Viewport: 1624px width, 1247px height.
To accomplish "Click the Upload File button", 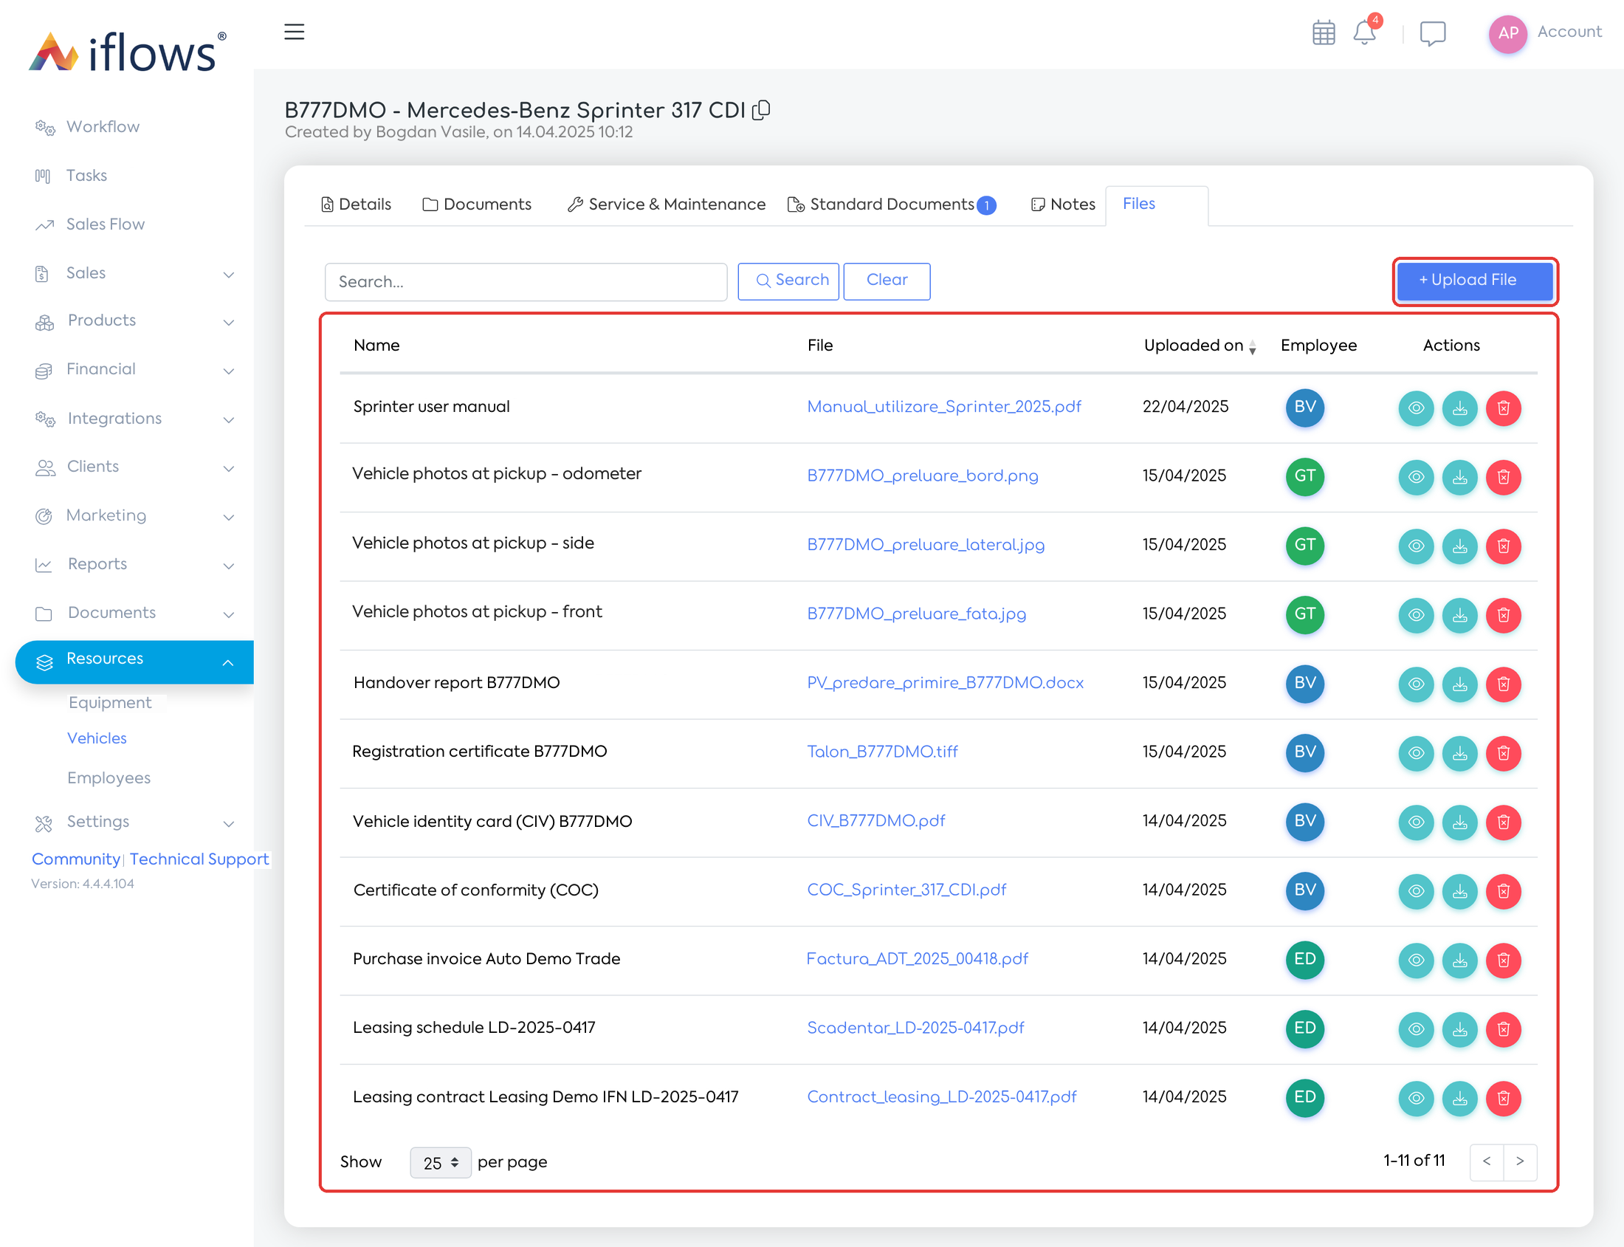I will (x=1474, y=281).
